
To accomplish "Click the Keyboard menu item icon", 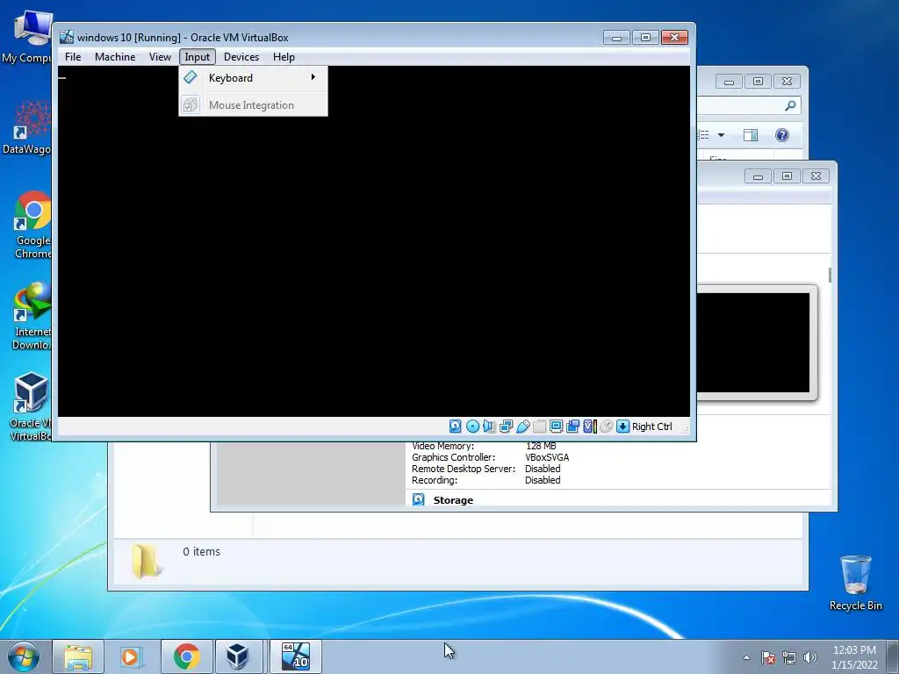I will click(x=191, y=77).
